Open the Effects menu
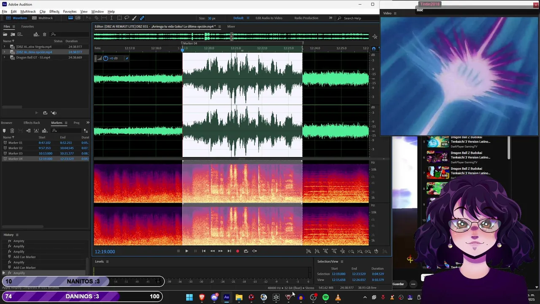This screenshot has height=304, width=540. click(54, 11)
